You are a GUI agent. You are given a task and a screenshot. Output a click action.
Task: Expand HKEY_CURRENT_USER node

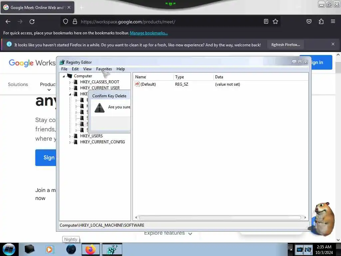point(70,88)
